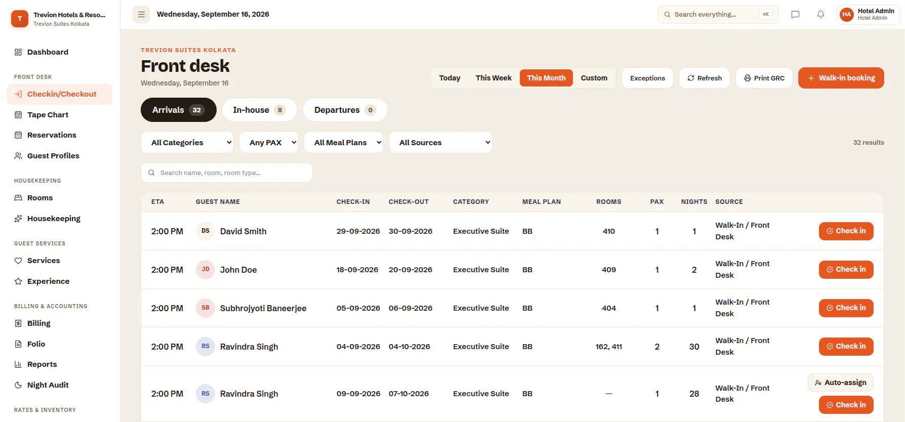Open the All Meal Plans dropdown
905x422 pixels.
(344, 143)
